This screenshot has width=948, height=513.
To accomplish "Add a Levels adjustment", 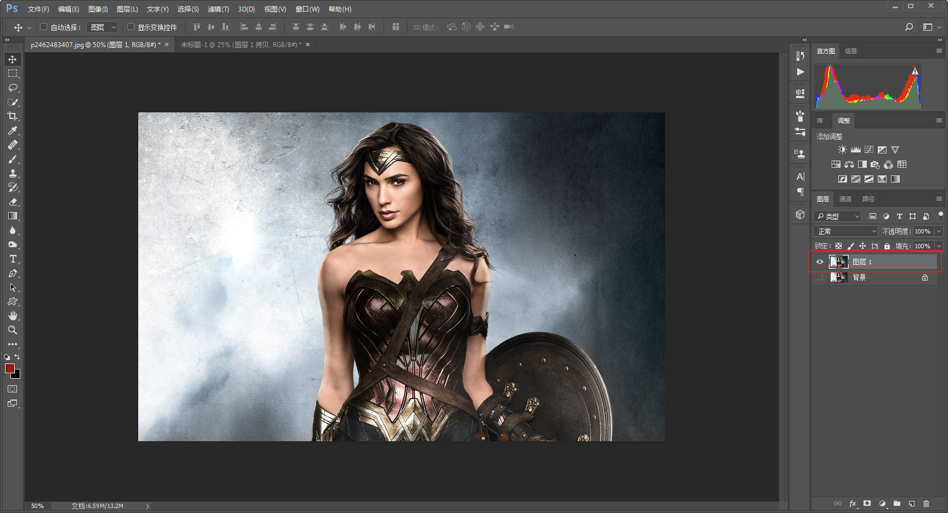I will 855,150.
